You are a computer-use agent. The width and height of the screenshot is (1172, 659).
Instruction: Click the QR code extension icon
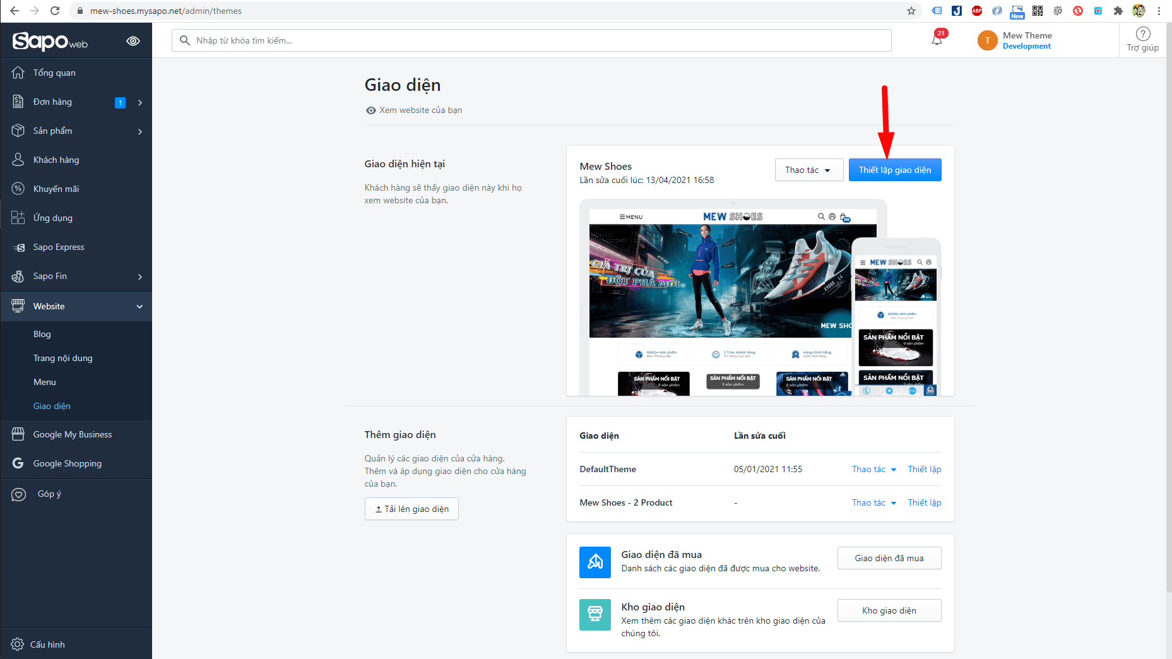(1038, 11)
